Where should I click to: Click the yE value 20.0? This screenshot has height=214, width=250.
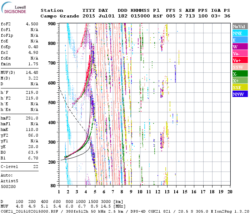33,147
